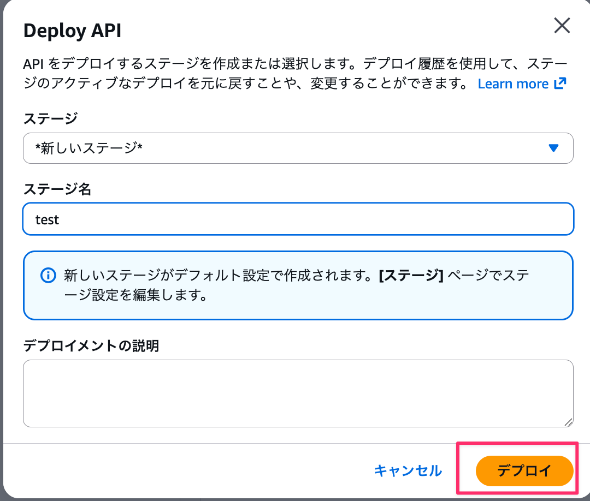The width and height of the screenshot is (590, 501).
Task: Click the info icon in the blue notice
Action: 49,275
